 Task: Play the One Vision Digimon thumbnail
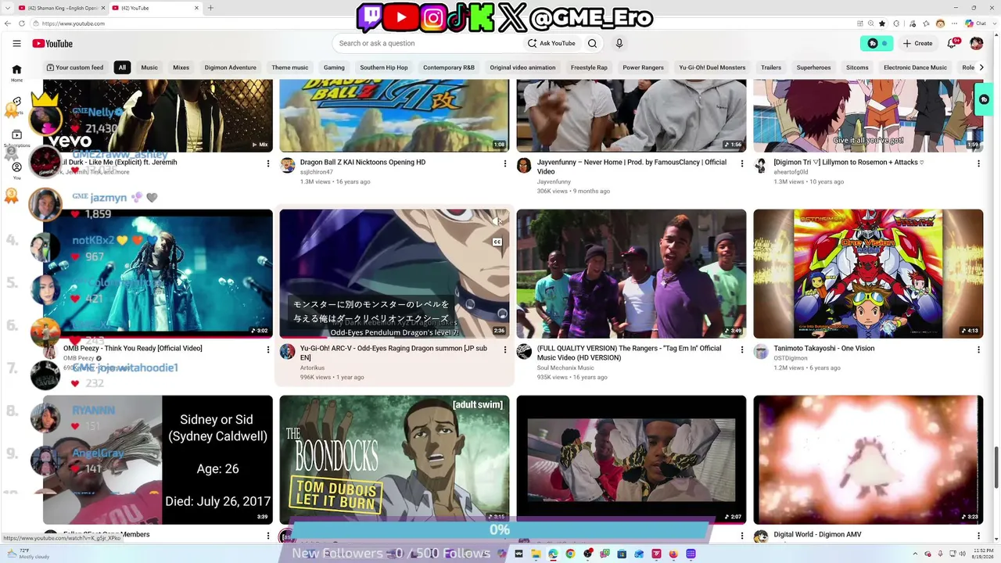868,274
